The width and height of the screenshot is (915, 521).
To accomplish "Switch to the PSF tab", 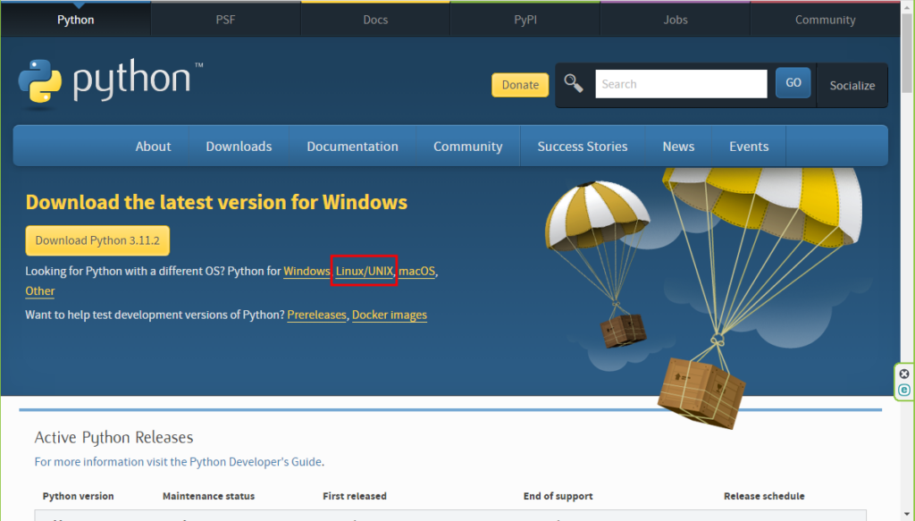I will 225,19.
